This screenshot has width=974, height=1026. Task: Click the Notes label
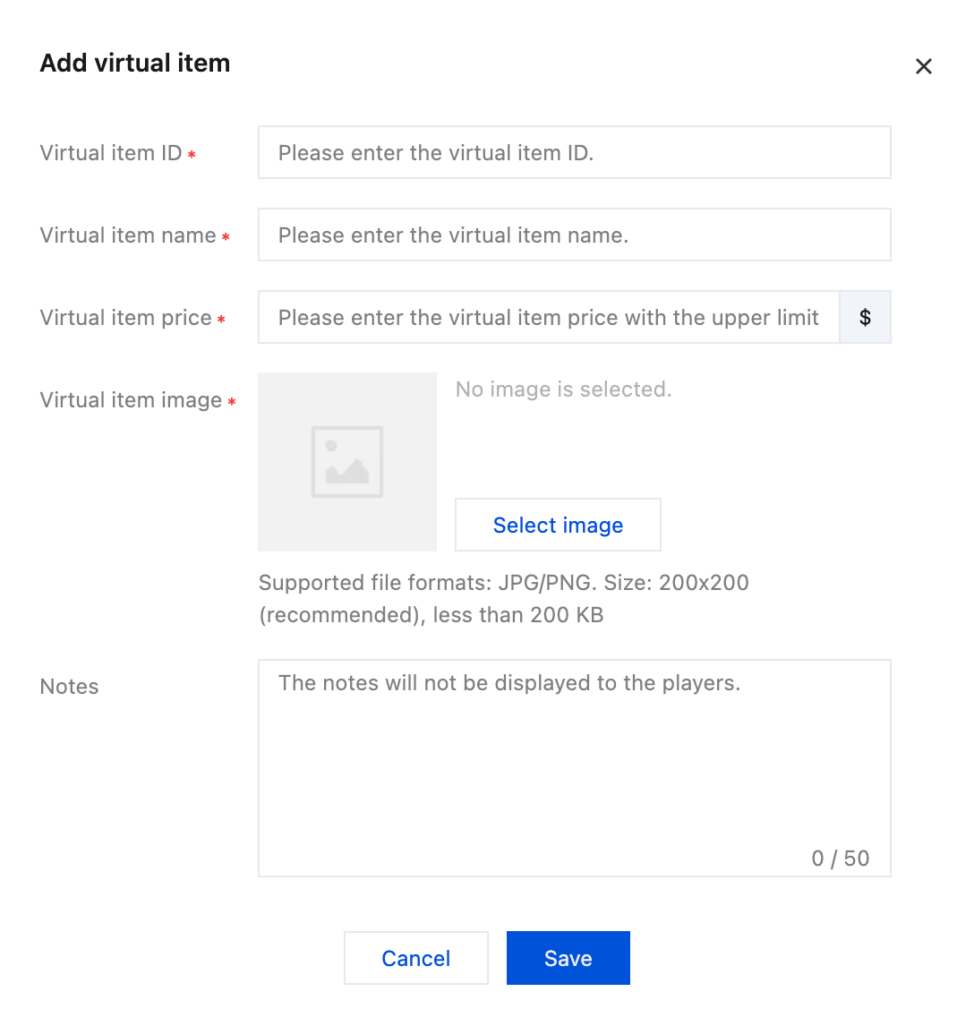pos(70,687)
